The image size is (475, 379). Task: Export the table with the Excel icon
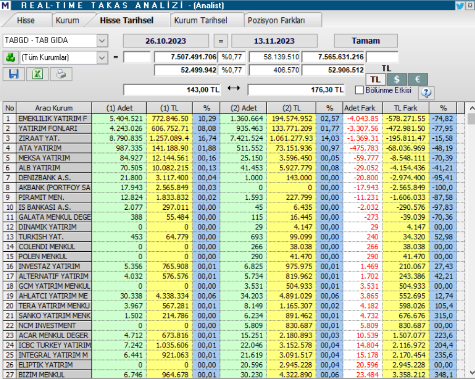tap(37, 74)
